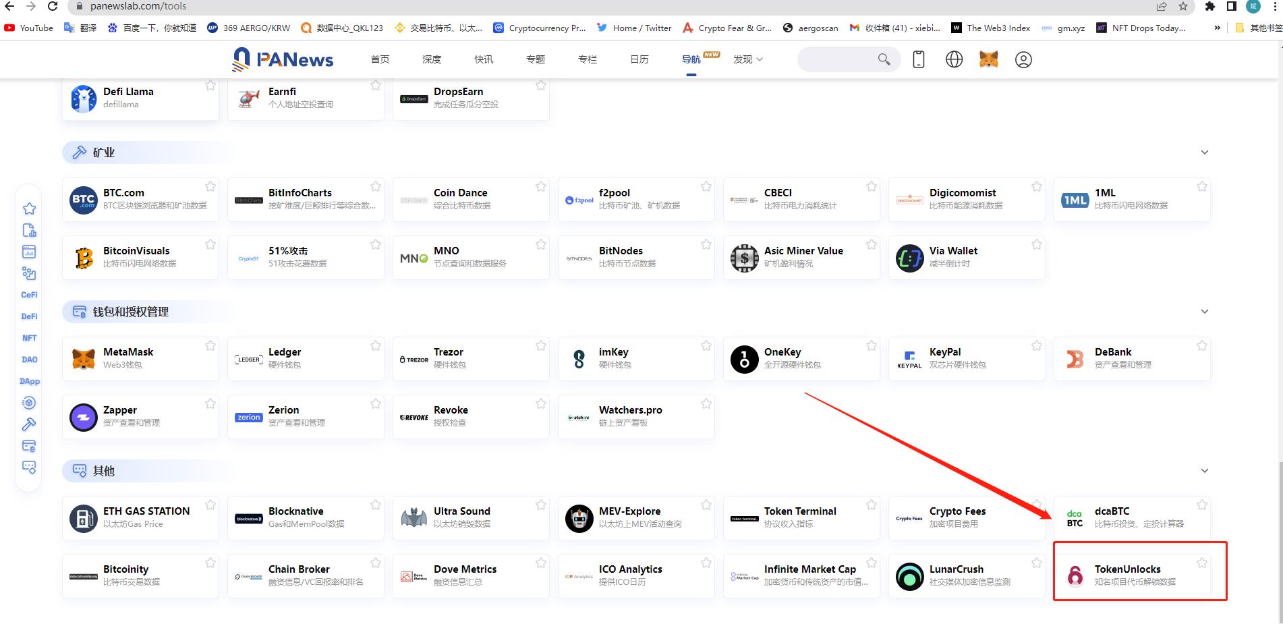Open YouTube bookmark

pos(29,28)
